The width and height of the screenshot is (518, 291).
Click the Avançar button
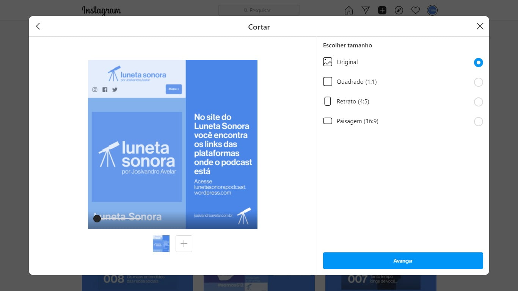[403, 261]
